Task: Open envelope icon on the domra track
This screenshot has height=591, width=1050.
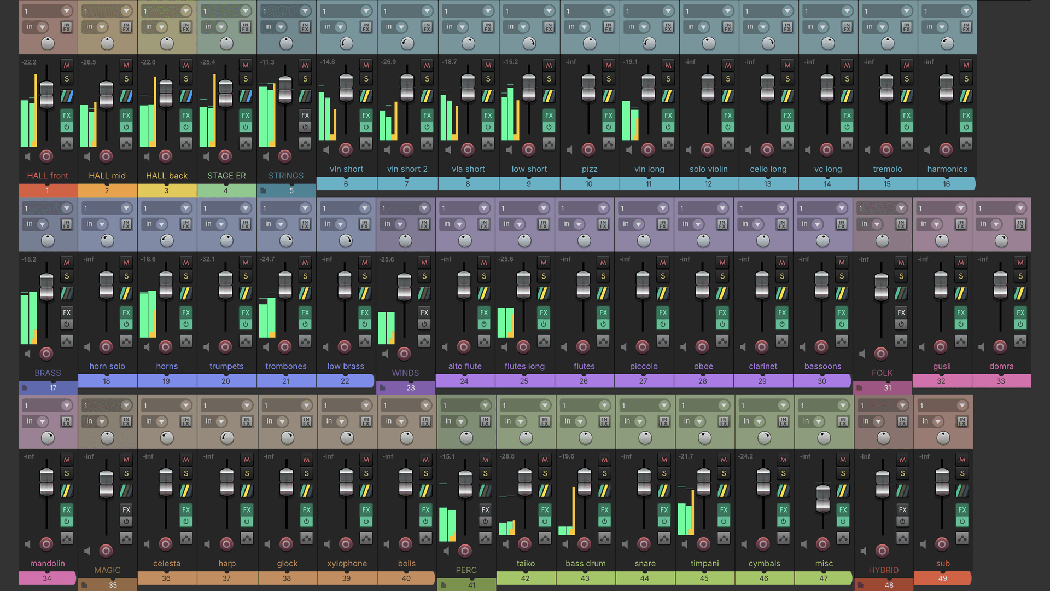Action: (x=1020, y=341)
